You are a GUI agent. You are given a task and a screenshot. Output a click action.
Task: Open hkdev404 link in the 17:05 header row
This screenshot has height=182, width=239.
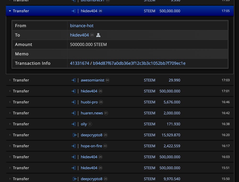click(89, 11)
